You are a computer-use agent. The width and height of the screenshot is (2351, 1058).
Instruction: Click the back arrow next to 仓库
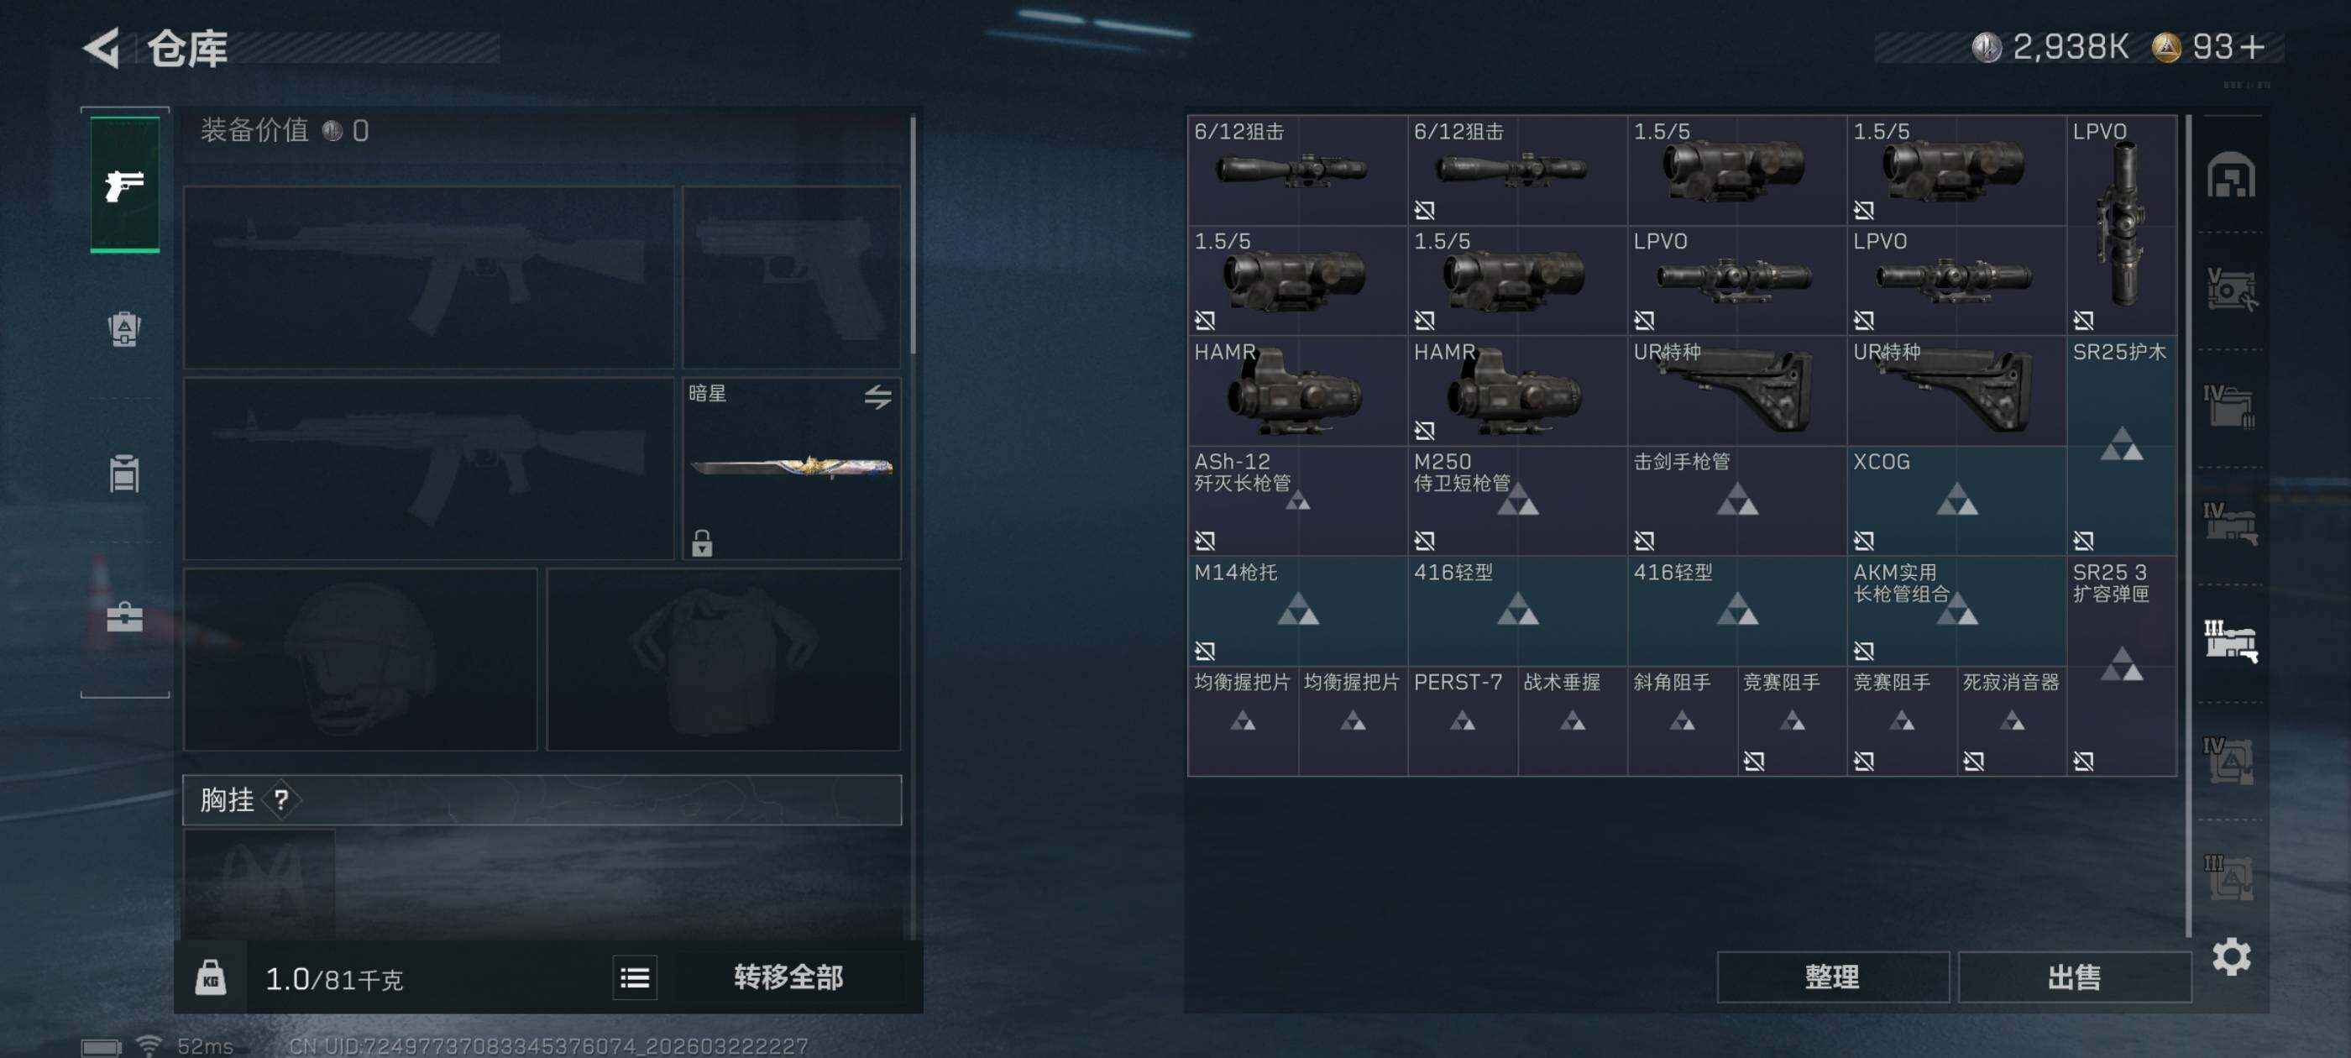[x=102, y=48]
